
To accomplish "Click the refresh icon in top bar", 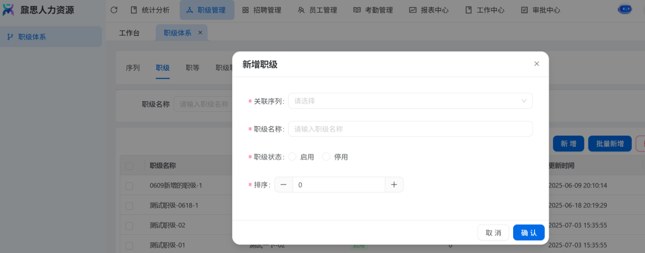I will point(114,10).
